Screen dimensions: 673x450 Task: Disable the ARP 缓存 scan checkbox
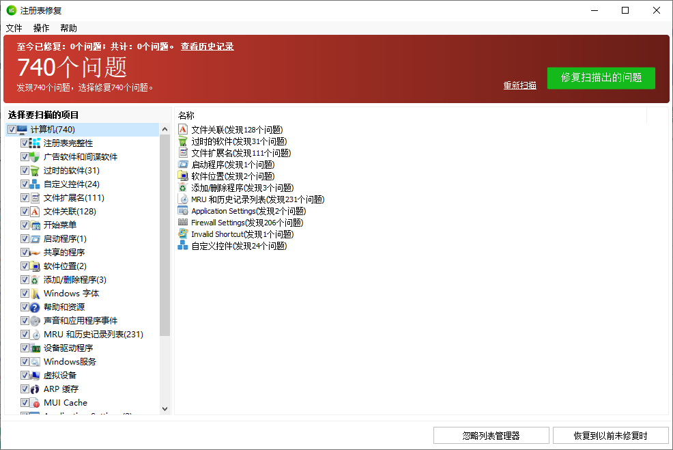coord(25,389)
